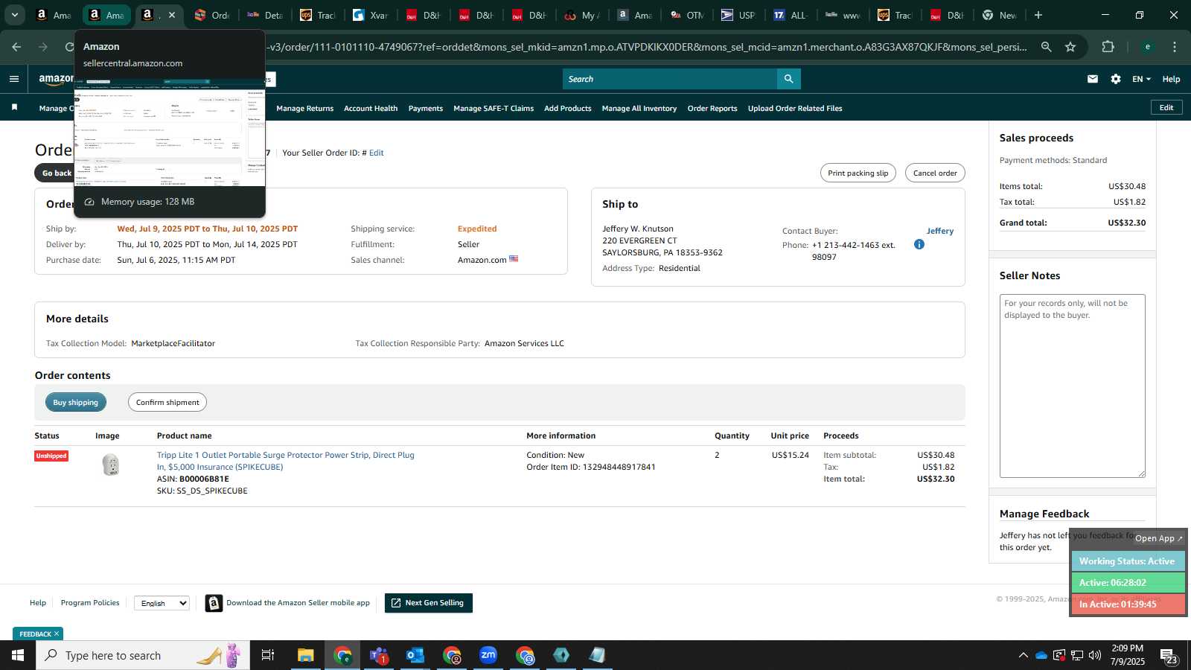Click the Next Gen Selling button
The height and width of the screenshot is (670, 1191).
coord(429,603)
